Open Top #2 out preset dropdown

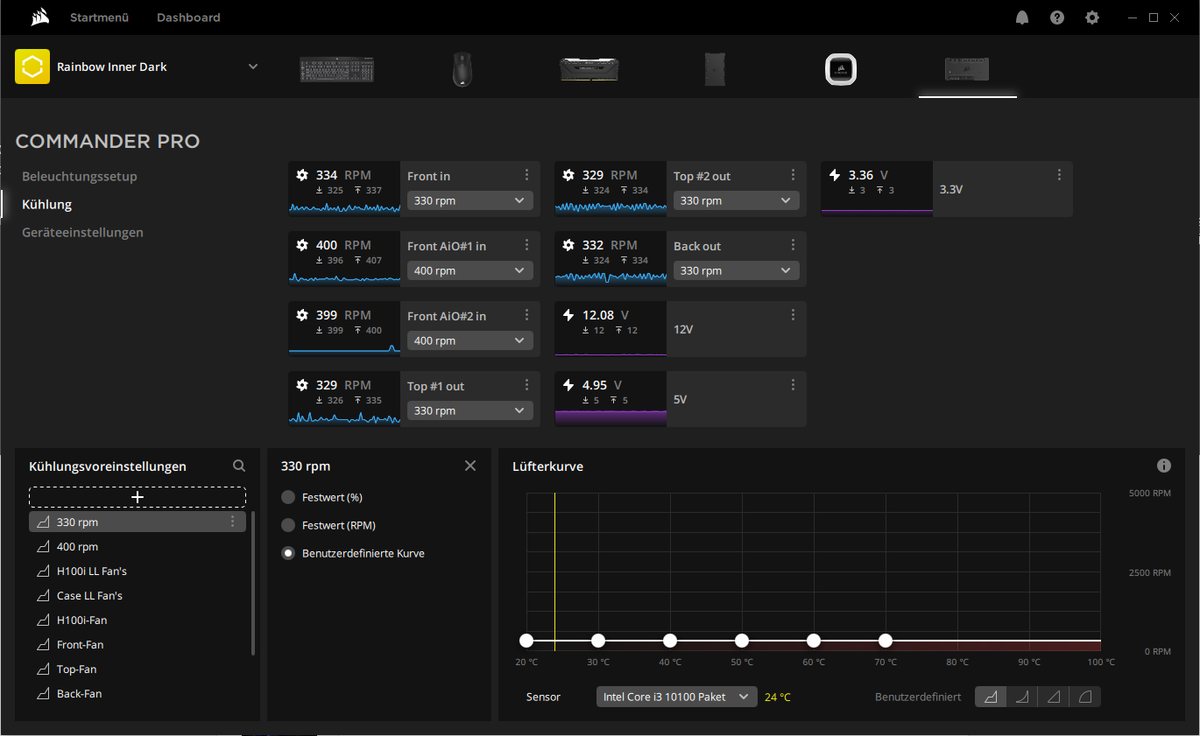click(737, 200)
